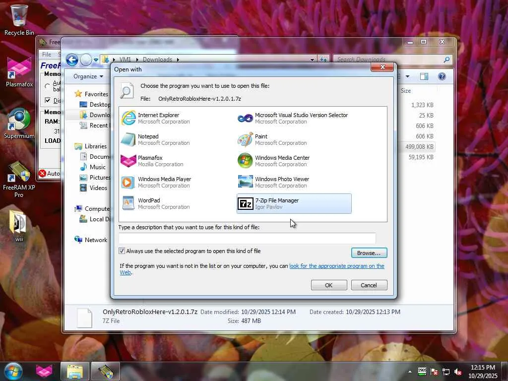508x381 pixels.
Task: Click the Explorer search magnifier icon
Action: 446,60
